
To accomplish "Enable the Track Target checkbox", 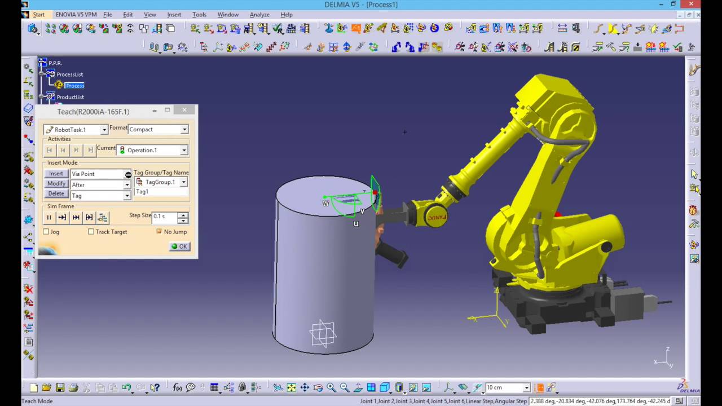I will (x=91, y=232).
